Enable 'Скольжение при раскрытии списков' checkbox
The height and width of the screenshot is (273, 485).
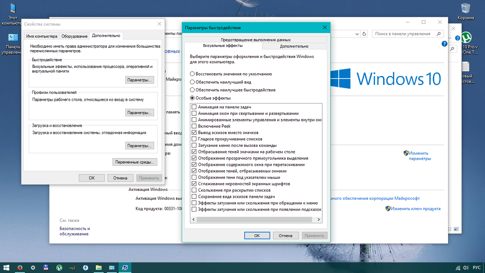(194, 190)
